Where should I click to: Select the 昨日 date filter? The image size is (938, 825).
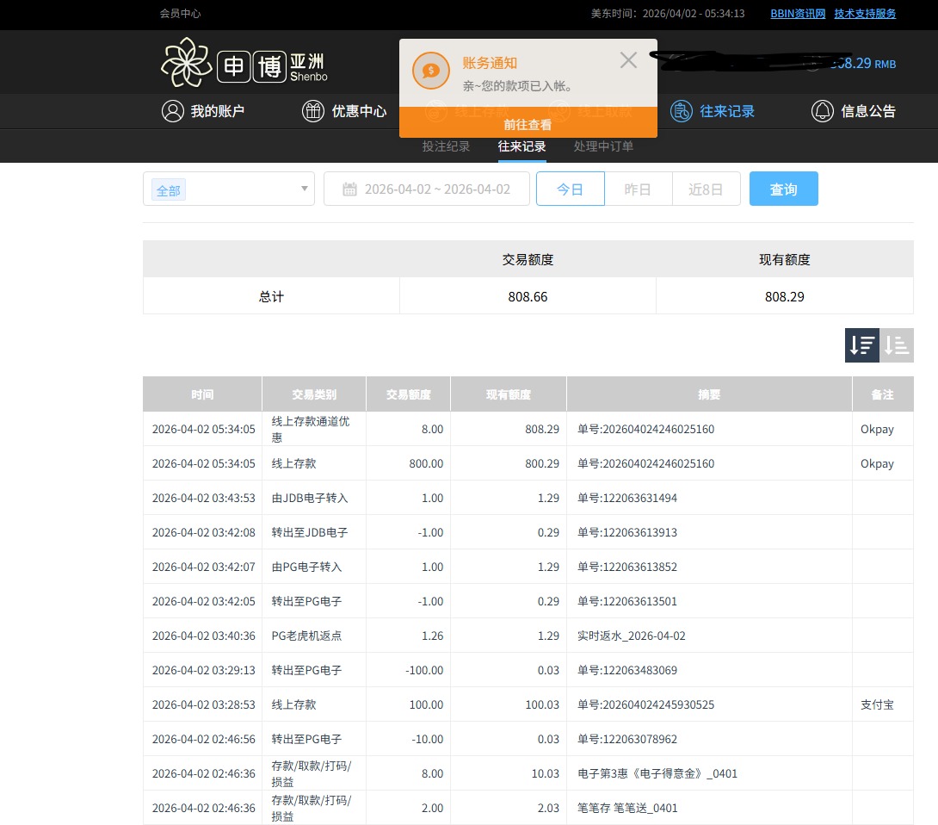[637, 189]
